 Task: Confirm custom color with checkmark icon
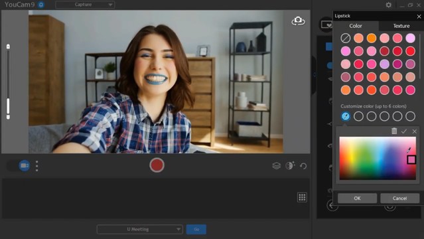(404, 131)
